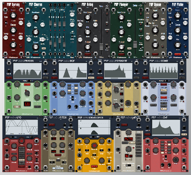Flip the Type switch on PSP Spring
This screenshot has width=191, height=175.
tap(6, 23)
